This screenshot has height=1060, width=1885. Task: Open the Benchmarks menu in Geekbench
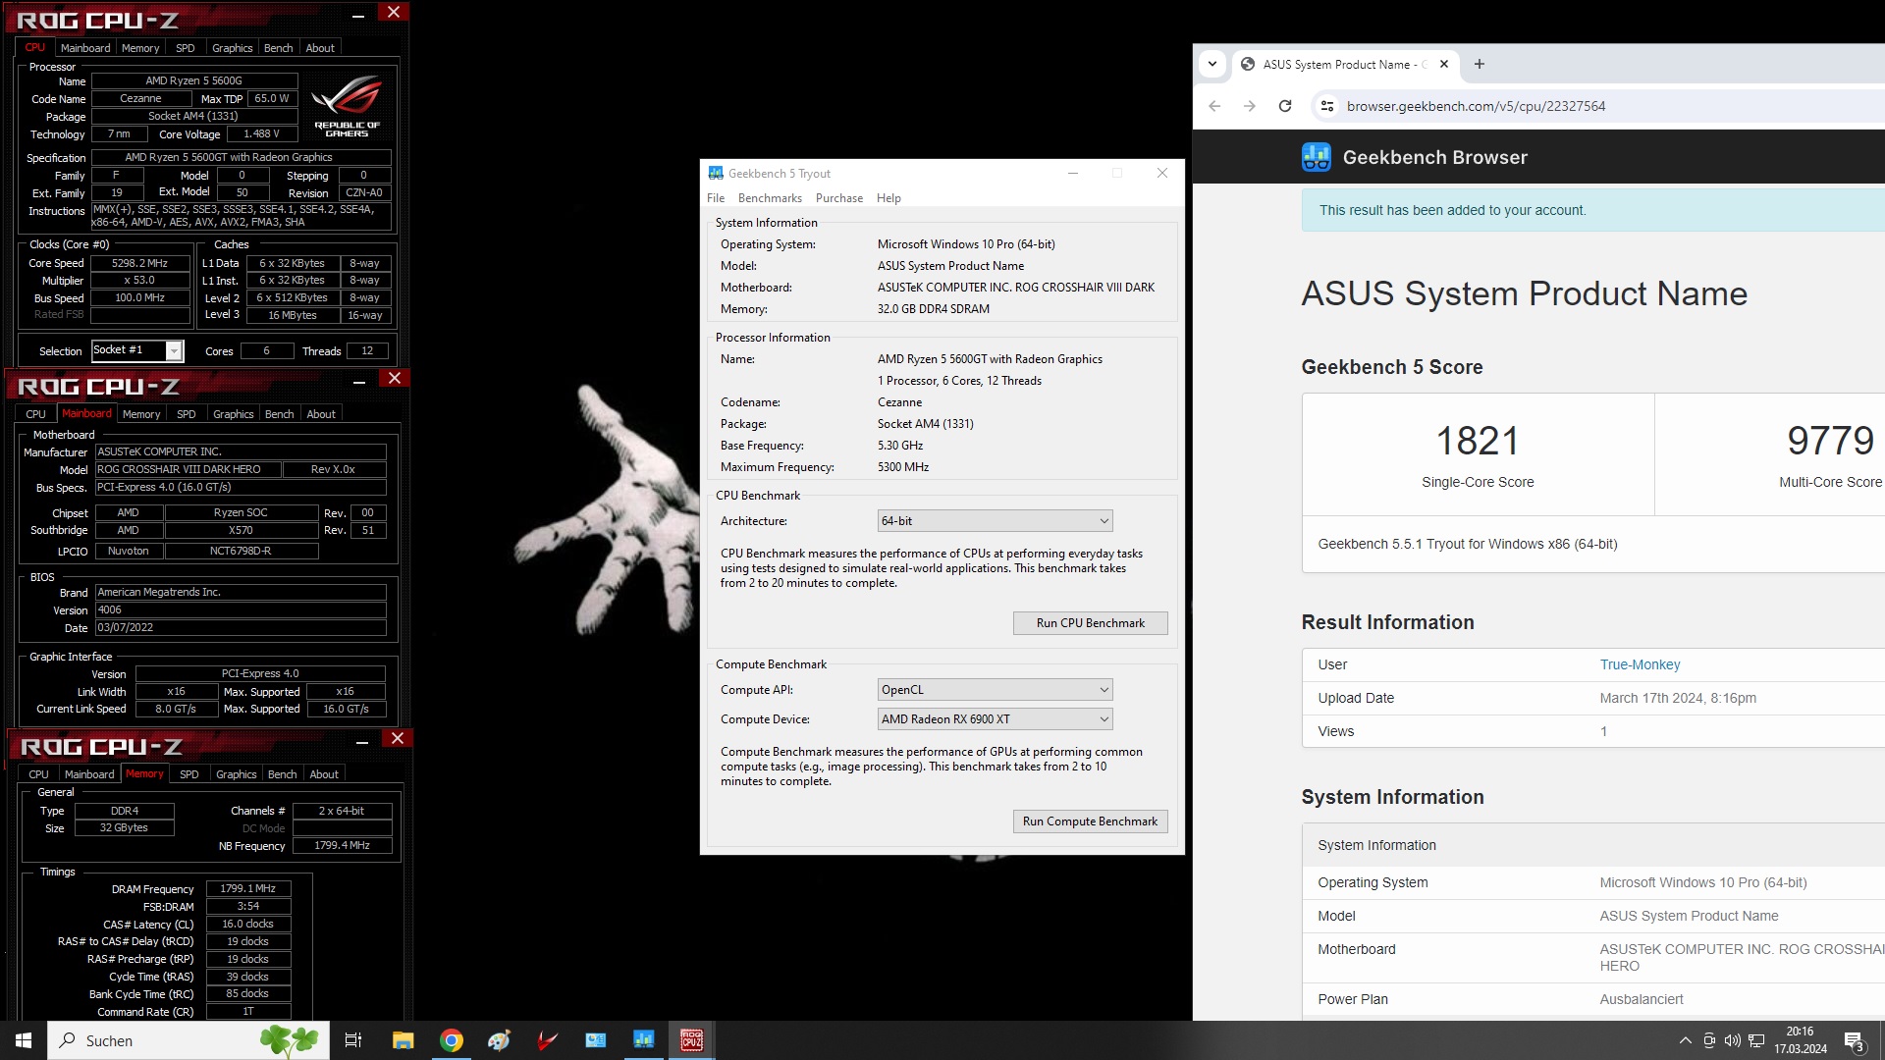click(x=770, y=198)
